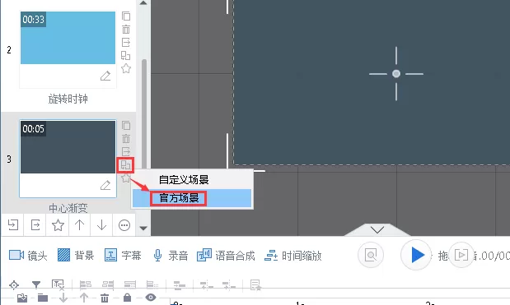Click the 00:33 duration label on scene 2
The width and height of the screenshot is (510, 305).
point(33,20)
